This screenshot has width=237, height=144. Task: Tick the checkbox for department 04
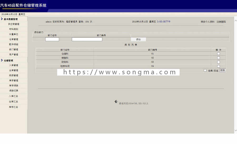[x=219, y=66]
